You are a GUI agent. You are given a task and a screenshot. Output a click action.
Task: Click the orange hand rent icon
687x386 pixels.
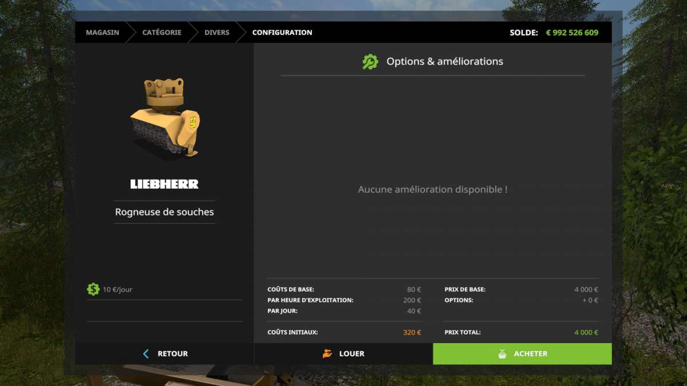[x=327, y=353]
